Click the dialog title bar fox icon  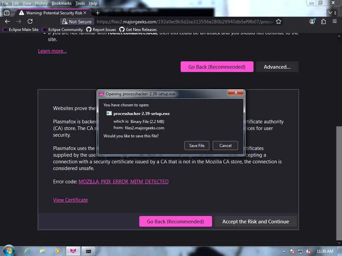tap(102, 94)
